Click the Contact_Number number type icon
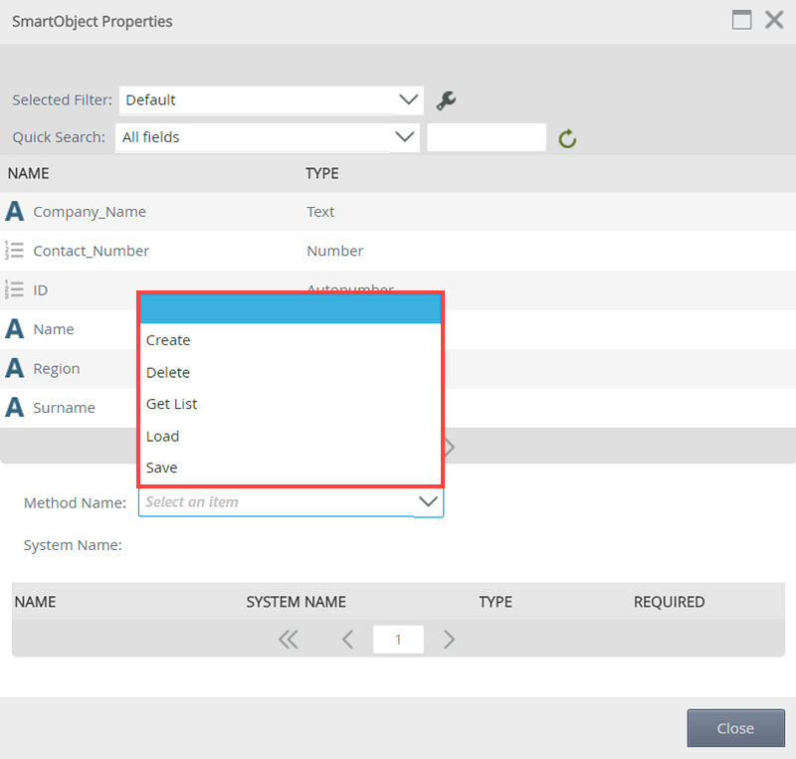Viewport: 796px width, 759px height. click(x=15, y=251)
